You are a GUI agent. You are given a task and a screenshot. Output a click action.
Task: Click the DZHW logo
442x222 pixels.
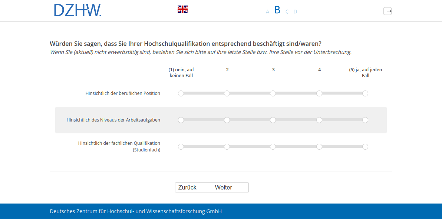(x=77, y=10)
